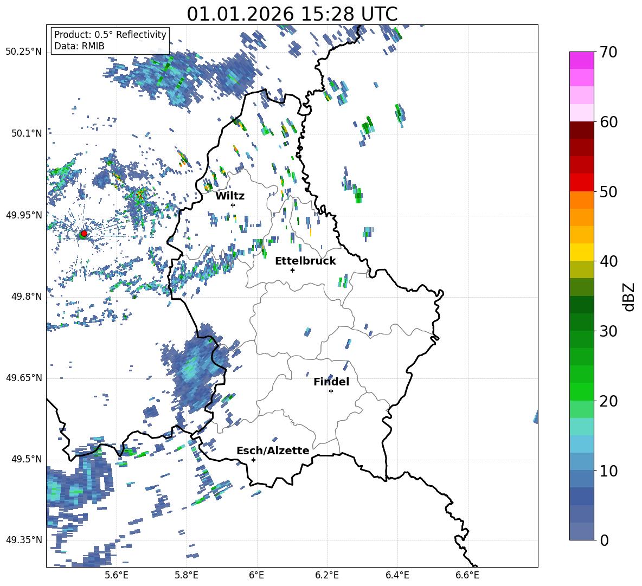Click the Esch/Alzette city label
This screenshot has width=642, height=586.
tap(273, 451)
